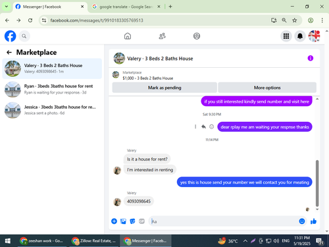Click message 'I'm interested in renting'
Screen dimensions: 329x247
coord(150,170)
